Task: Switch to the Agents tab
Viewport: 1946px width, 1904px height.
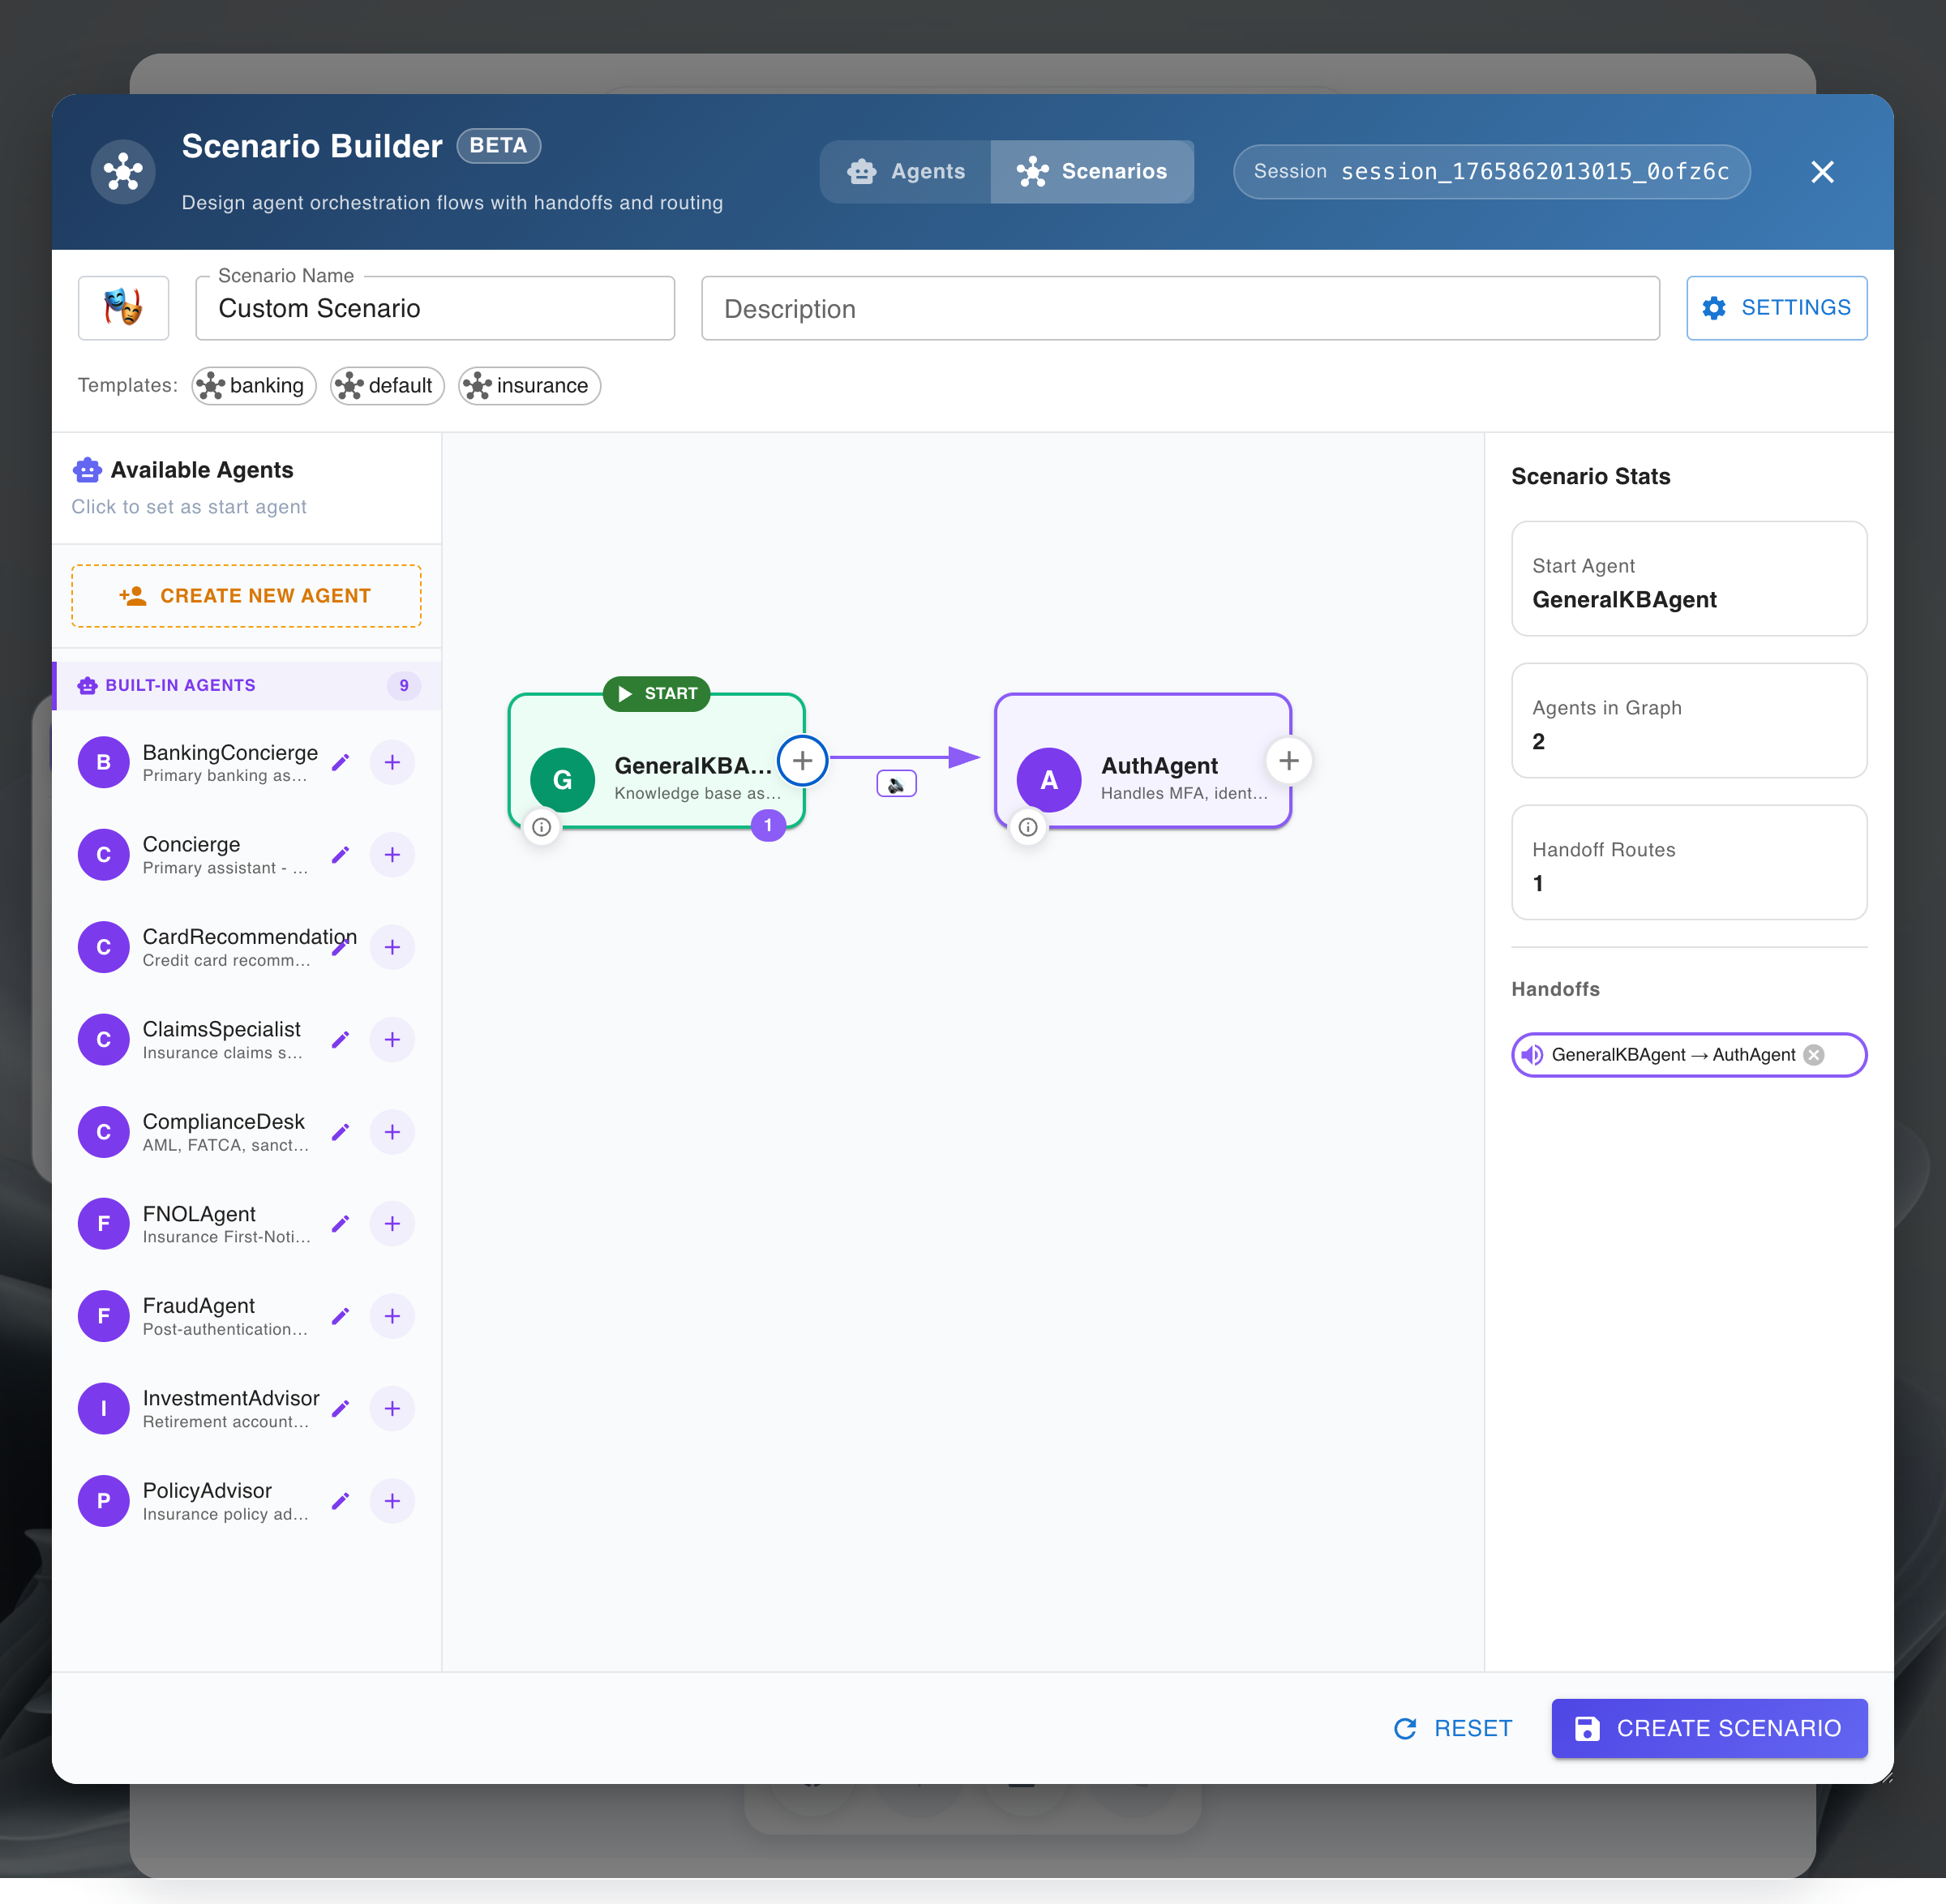Action: coord(904,171)
